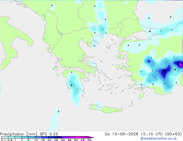The height and width of the screenshot is (141, 183).
Task: Select the 35–40 mm legend color box
Action: (x=71, y=137)
